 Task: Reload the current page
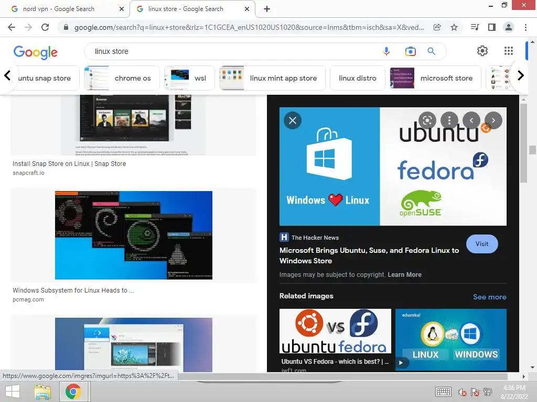pos(45,27)
